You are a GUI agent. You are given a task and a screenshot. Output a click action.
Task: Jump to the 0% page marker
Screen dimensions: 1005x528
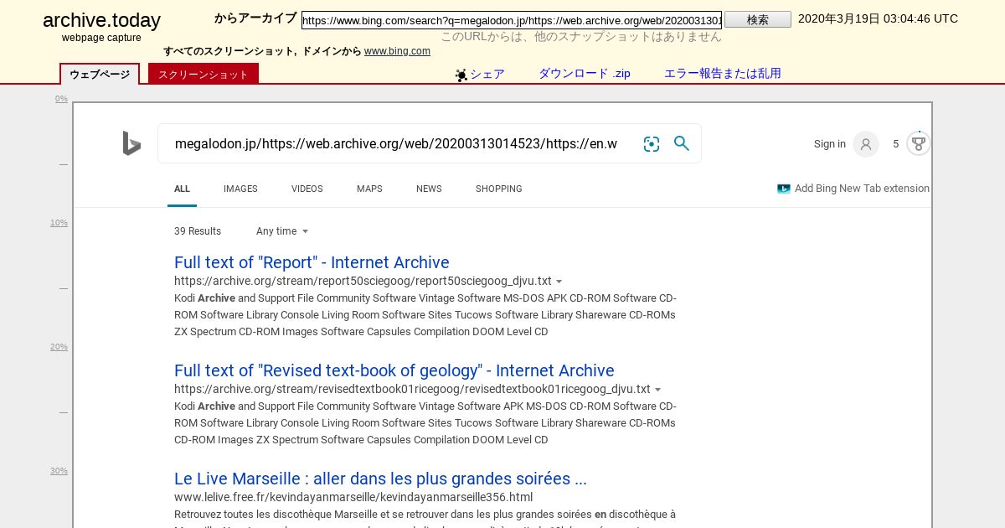pyautogui.click(x=61, y=99)
